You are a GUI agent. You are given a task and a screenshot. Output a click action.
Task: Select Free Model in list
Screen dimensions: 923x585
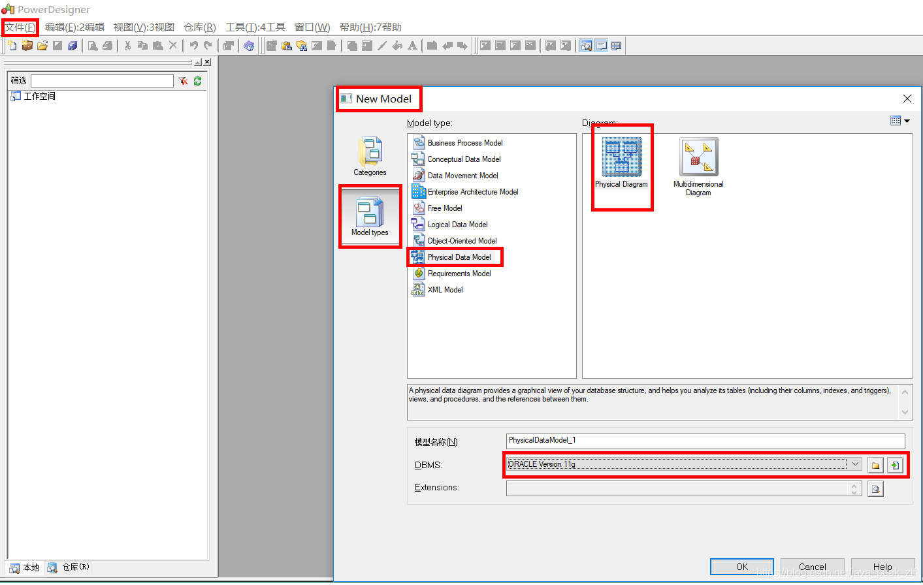click(x=438, y=208)
